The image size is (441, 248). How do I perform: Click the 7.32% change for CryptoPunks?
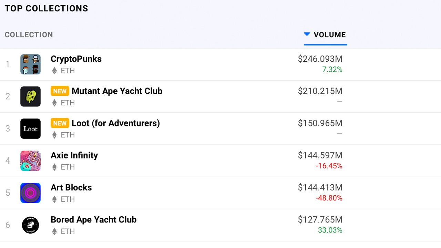click(332, 70)
